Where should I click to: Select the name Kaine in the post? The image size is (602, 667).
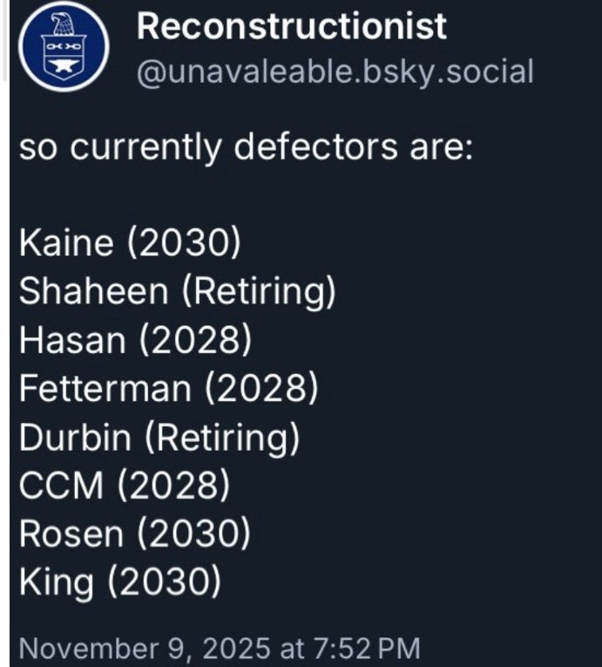[66, 243]
